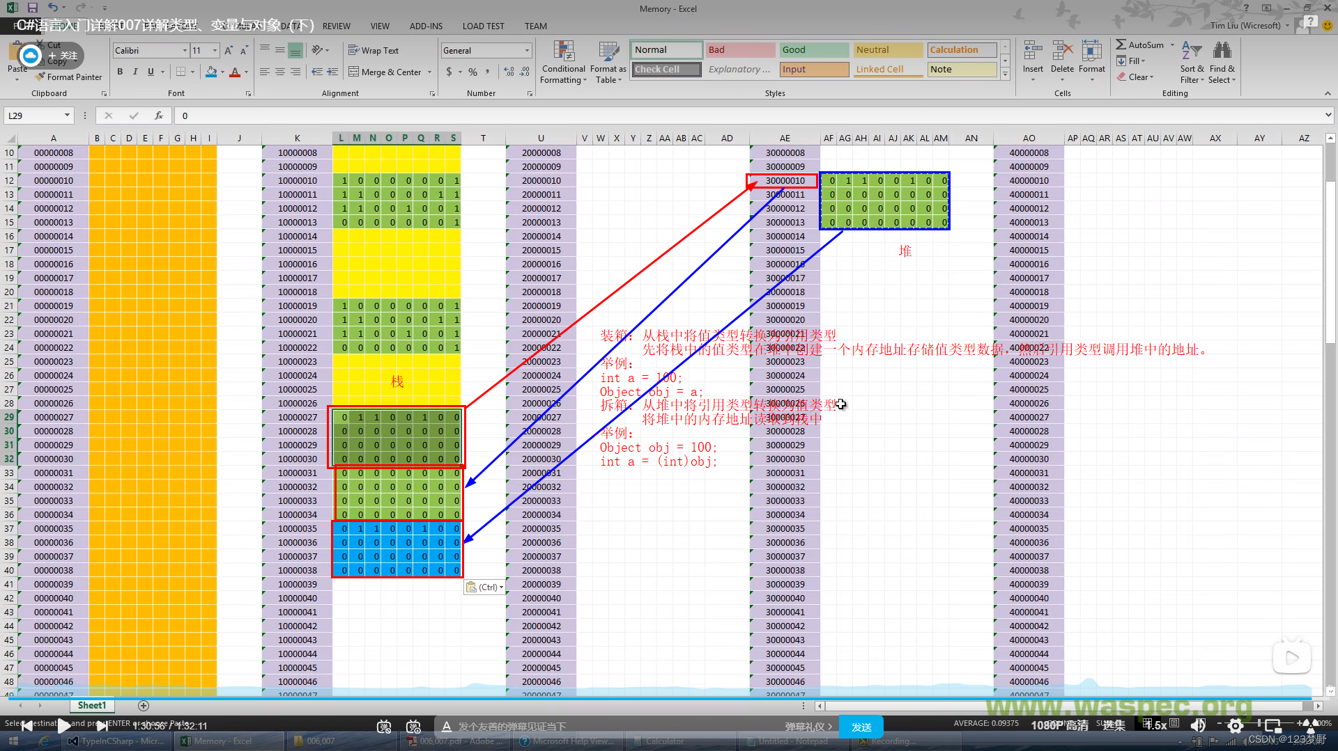The height and width of the screenshot is (751, 1338).
Task: Increase indent
Action: [x=332, y=72]
